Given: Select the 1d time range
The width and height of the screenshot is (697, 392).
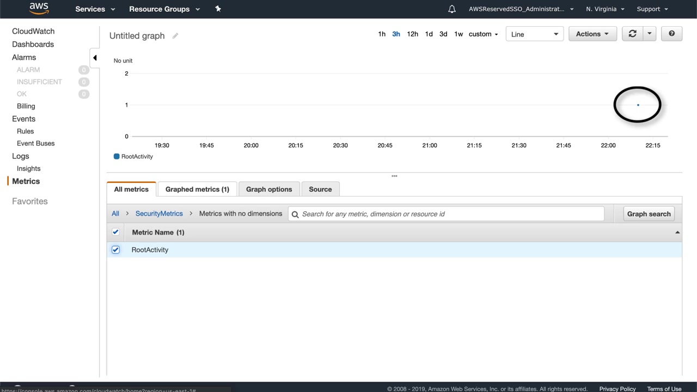Looking at the screenshot, I should click(429, 34).
